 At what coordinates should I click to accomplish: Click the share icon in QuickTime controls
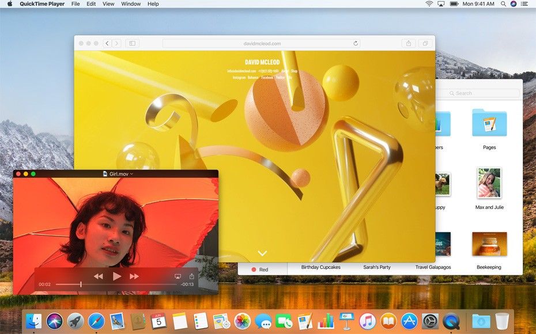(191, 276)
